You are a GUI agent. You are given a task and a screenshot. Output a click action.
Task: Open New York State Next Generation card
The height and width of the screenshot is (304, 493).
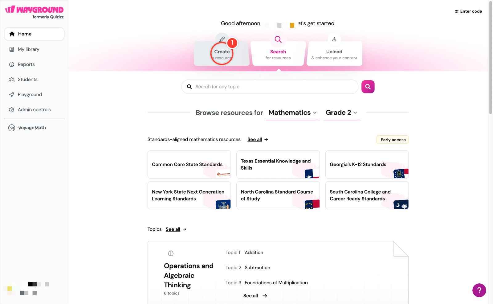189,195
